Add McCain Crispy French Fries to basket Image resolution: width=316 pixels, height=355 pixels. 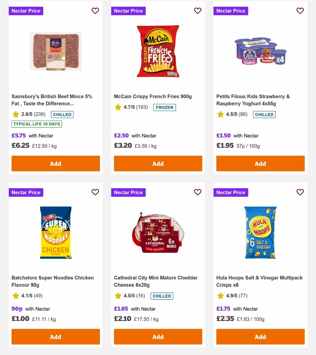pos(158,163)
